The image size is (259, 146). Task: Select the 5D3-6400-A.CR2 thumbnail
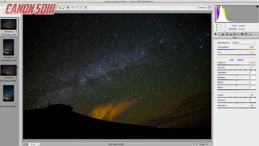tap(8, 24)
